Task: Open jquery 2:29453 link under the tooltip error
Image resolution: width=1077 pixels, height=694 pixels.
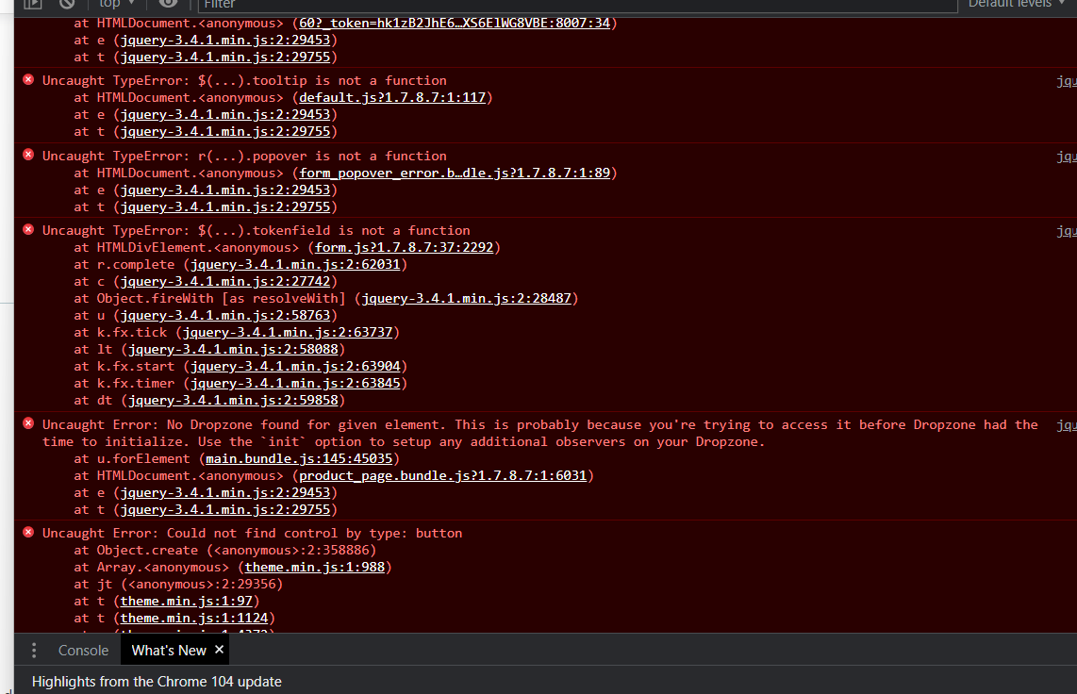Action: tap(225, 115)
